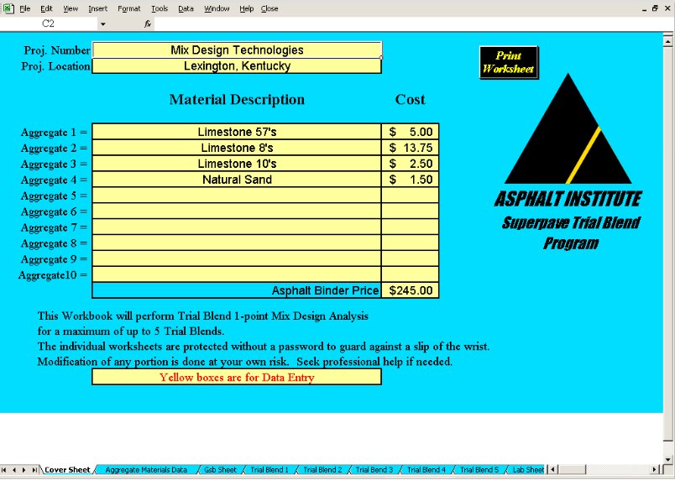Click the empty Aggregate10 description cell
This screenshot has width=675, height=480.
237,274
